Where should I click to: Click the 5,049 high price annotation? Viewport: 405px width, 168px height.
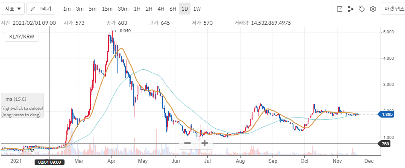tap(123, 31)
